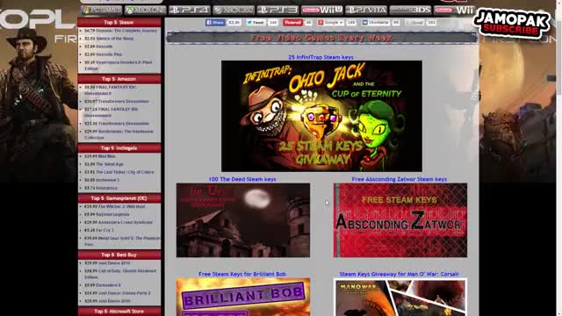Click the Brilliant Bob giveaway thumbnail

point(243,297)
